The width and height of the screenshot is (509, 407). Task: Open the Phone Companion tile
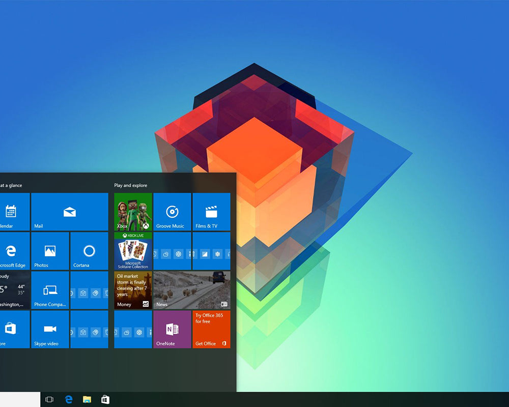[50, 290]
